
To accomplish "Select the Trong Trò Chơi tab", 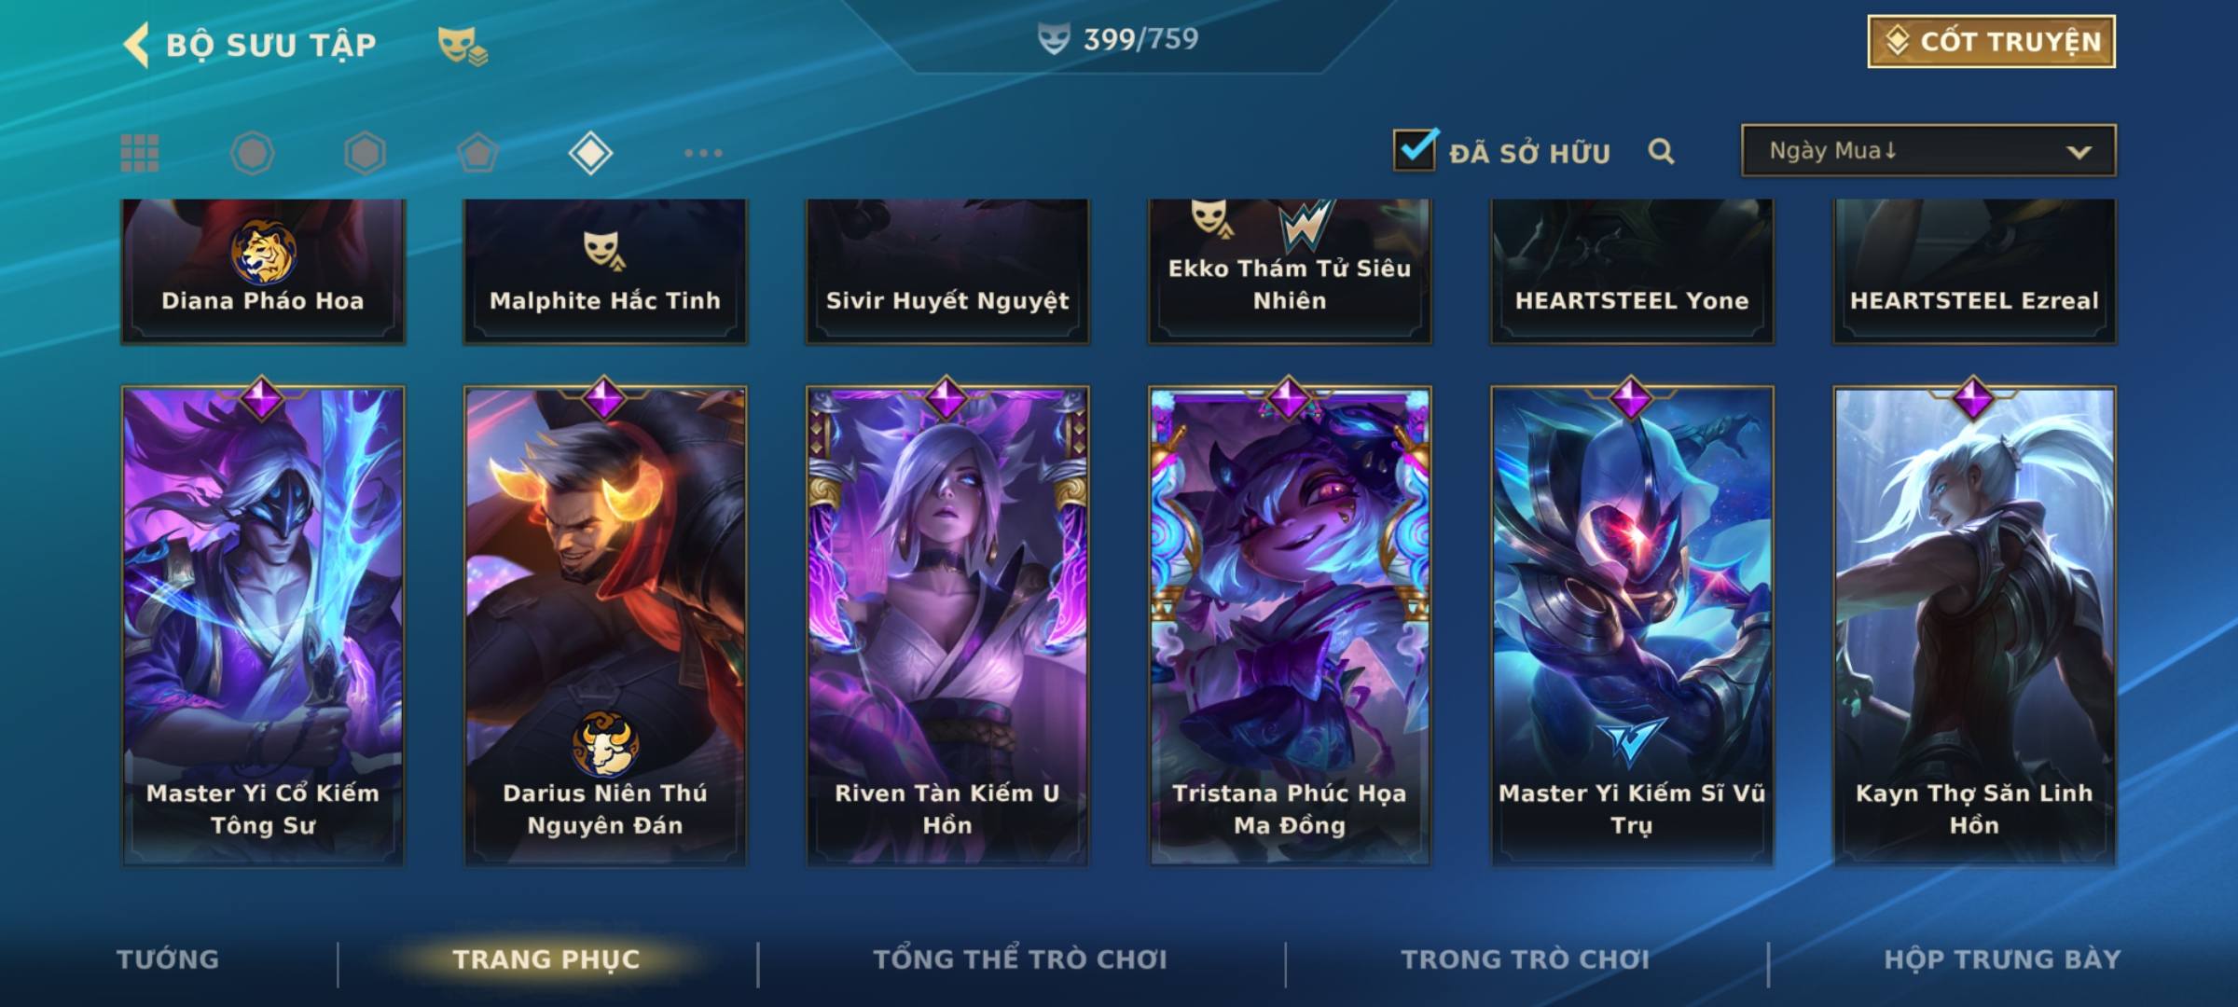I will 1526,959.
